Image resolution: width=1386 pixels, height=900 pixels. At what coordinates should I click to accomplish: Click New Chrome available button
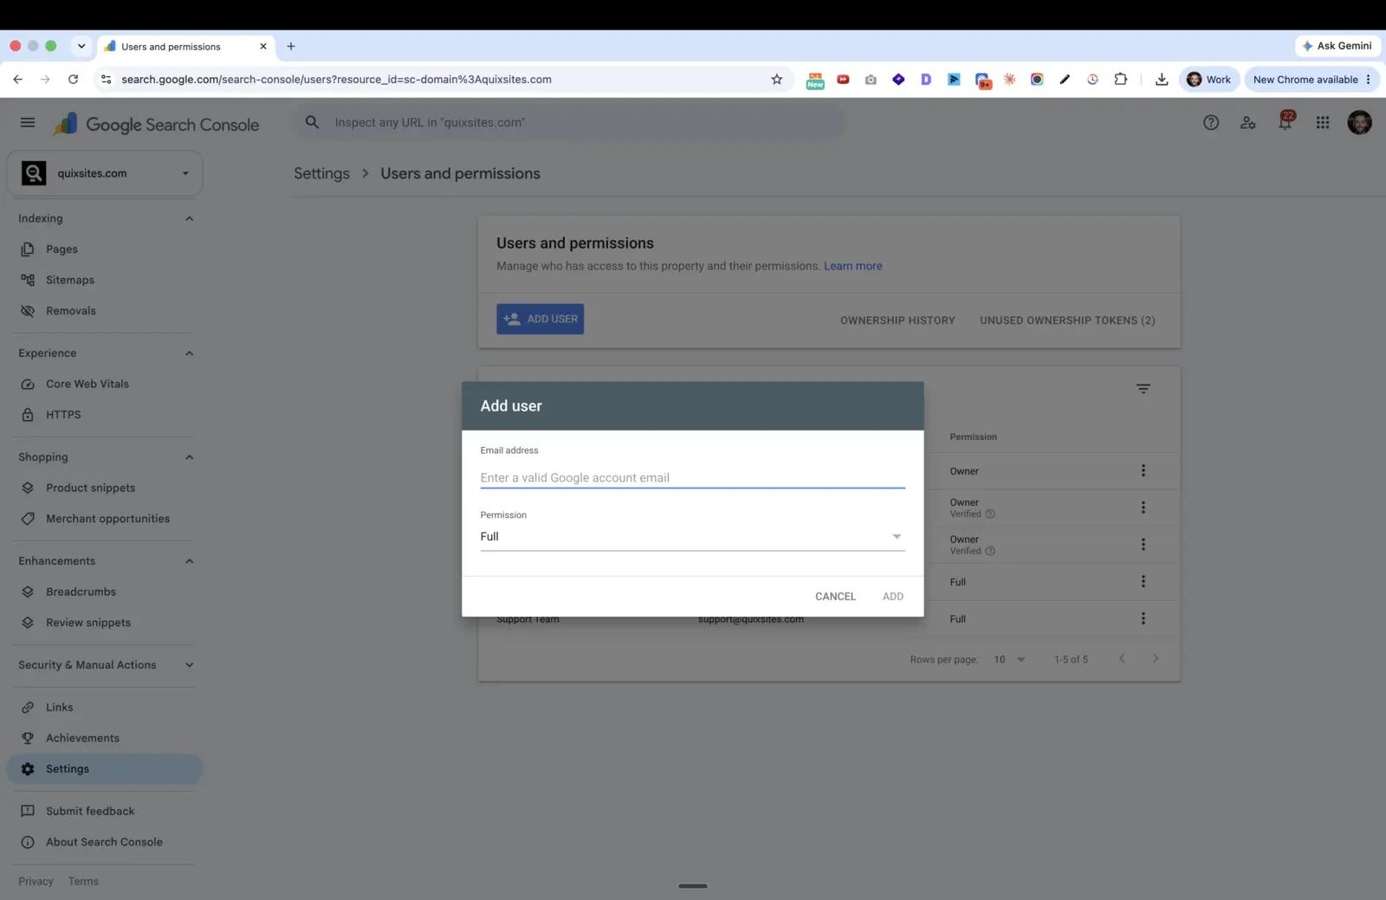click(x=1312, y=79)
